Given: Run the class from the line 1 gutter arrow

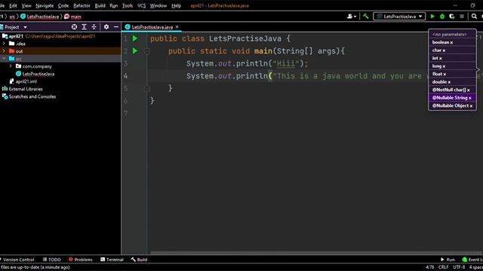Looking at the screenshot, I should [x=135, y=38].
